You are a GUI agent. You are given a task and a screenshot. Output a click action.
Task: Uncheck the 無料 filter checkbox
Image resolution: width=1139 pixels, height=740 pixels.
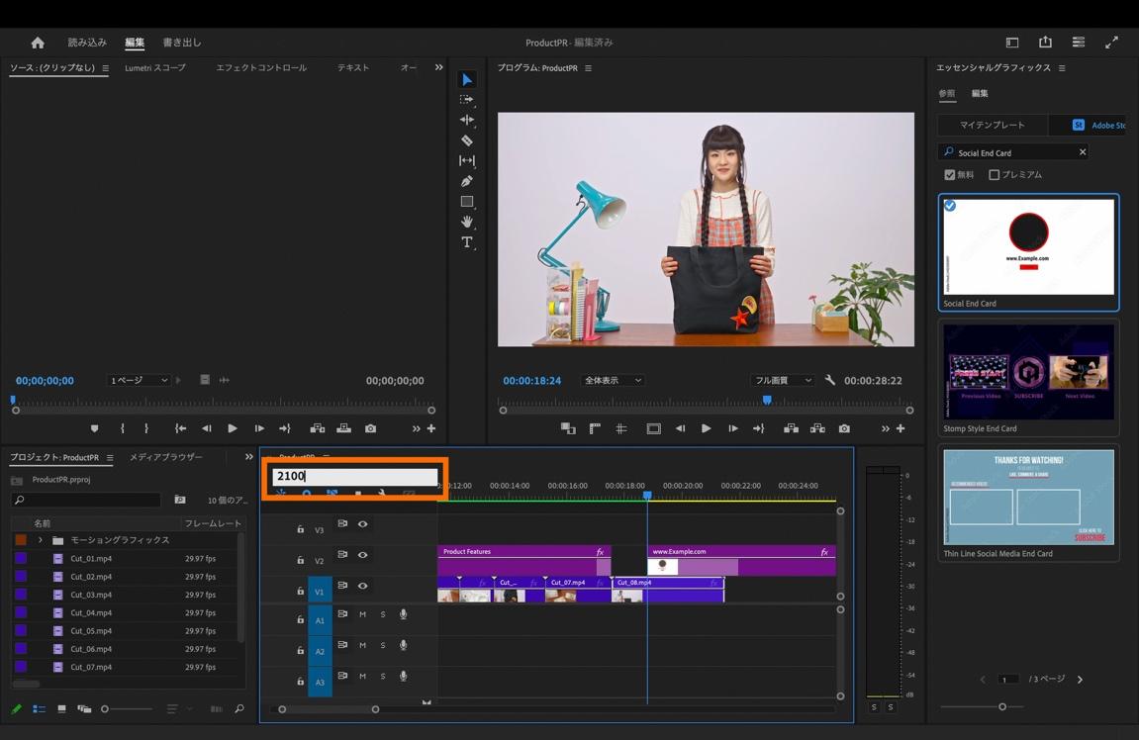pyautogui.click(x=950, y=175)
